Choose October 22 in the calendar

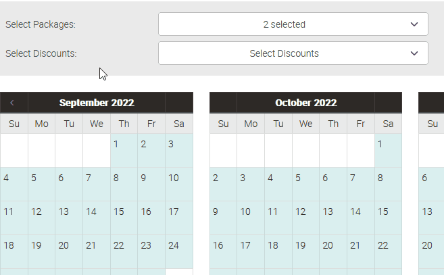[388, 251]
